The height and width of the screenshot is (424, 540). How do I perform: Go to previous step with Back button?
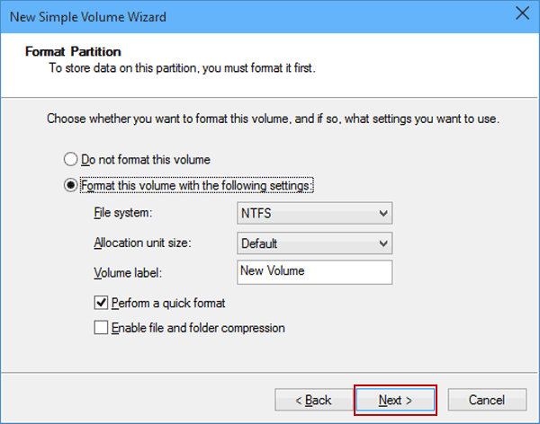[x=310, y=400]
